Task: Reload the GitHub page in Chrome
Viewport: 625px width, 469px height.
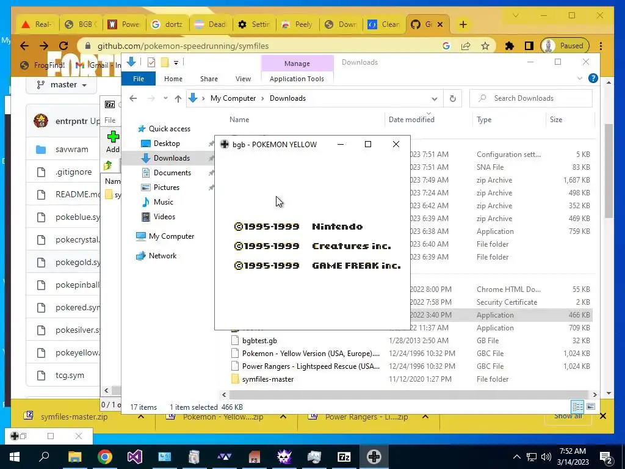Action: pyautogui.click(x=63, y=46)
